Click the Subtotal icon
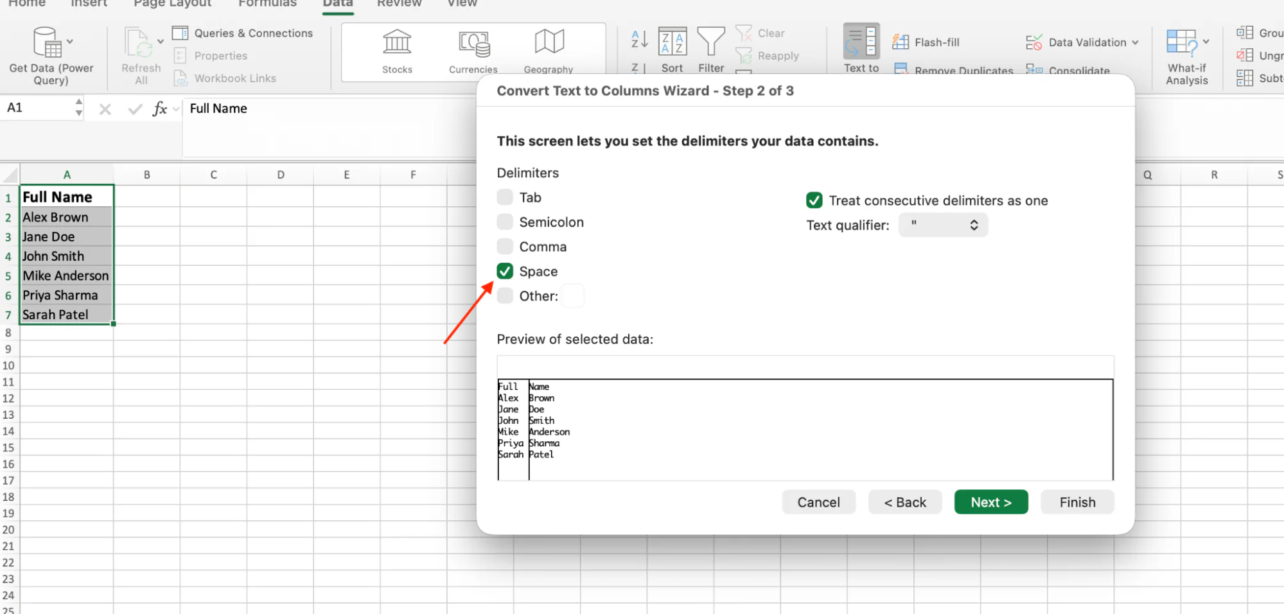The height and width of the screenshot is (614, 1284). tap(1245, 78)
